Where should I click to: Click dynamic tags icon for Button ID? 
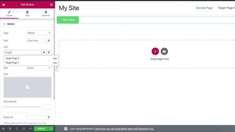click(49, 117)
